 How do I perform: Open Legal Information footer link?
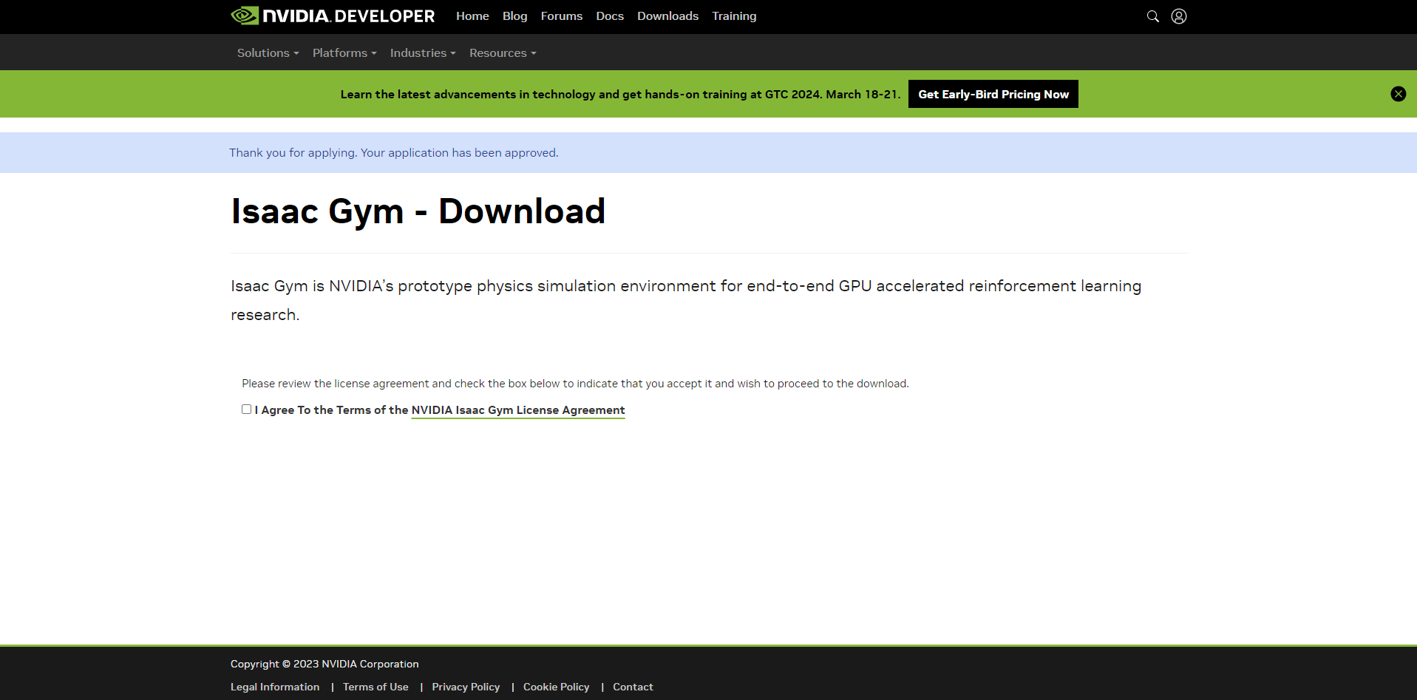[x=275, y=687]
